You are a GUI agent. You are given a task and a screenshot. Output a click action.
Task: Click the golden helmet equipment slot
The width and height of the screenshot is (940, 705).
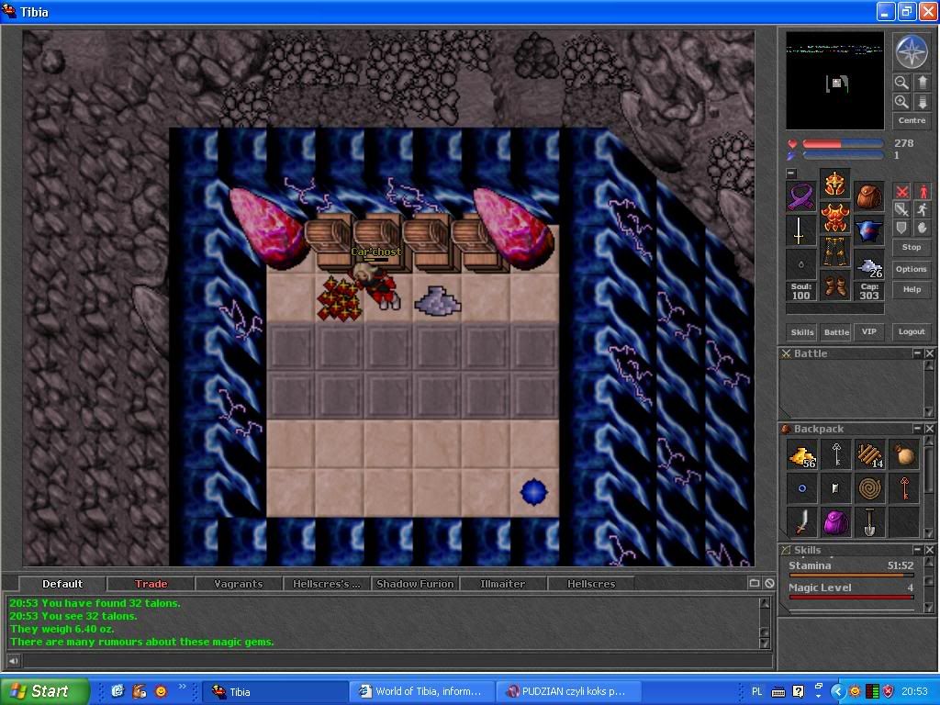pos(834,184)
